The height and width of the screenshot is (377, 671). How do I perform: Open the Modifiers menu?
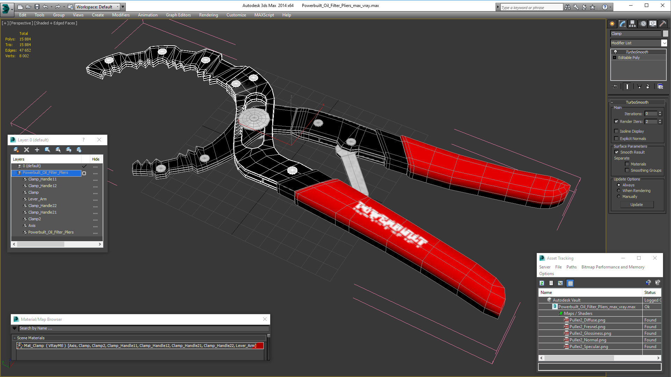point(121,15)
